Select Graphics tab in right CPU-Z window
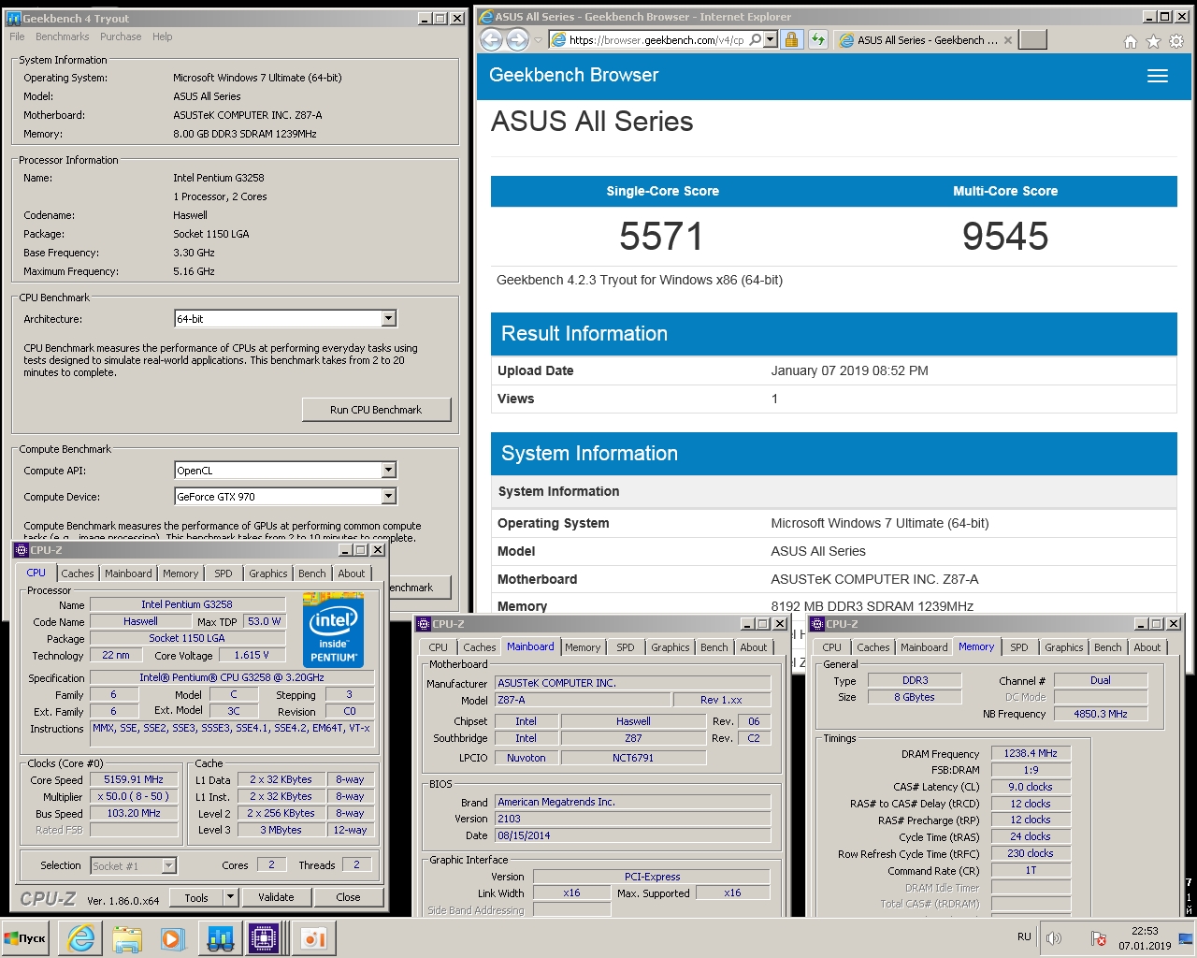This screenshot has height=958, width=1197. (1064, 647)
